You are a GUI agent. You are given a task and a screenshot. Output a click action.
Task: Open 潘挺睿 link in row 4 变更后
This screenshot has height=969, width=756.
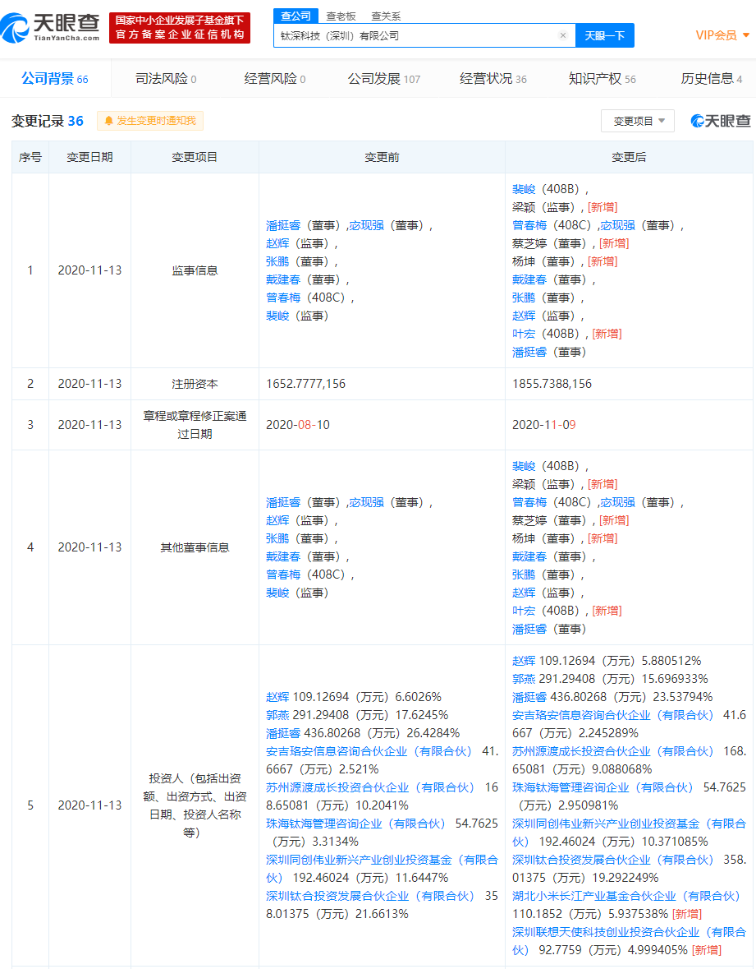(x=529, y=629)
